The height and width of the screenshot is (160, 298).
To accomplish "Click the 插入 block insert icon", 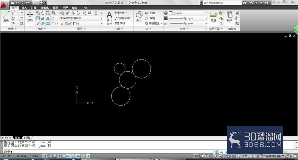I will pyautogui.click(x=139, y=16).
